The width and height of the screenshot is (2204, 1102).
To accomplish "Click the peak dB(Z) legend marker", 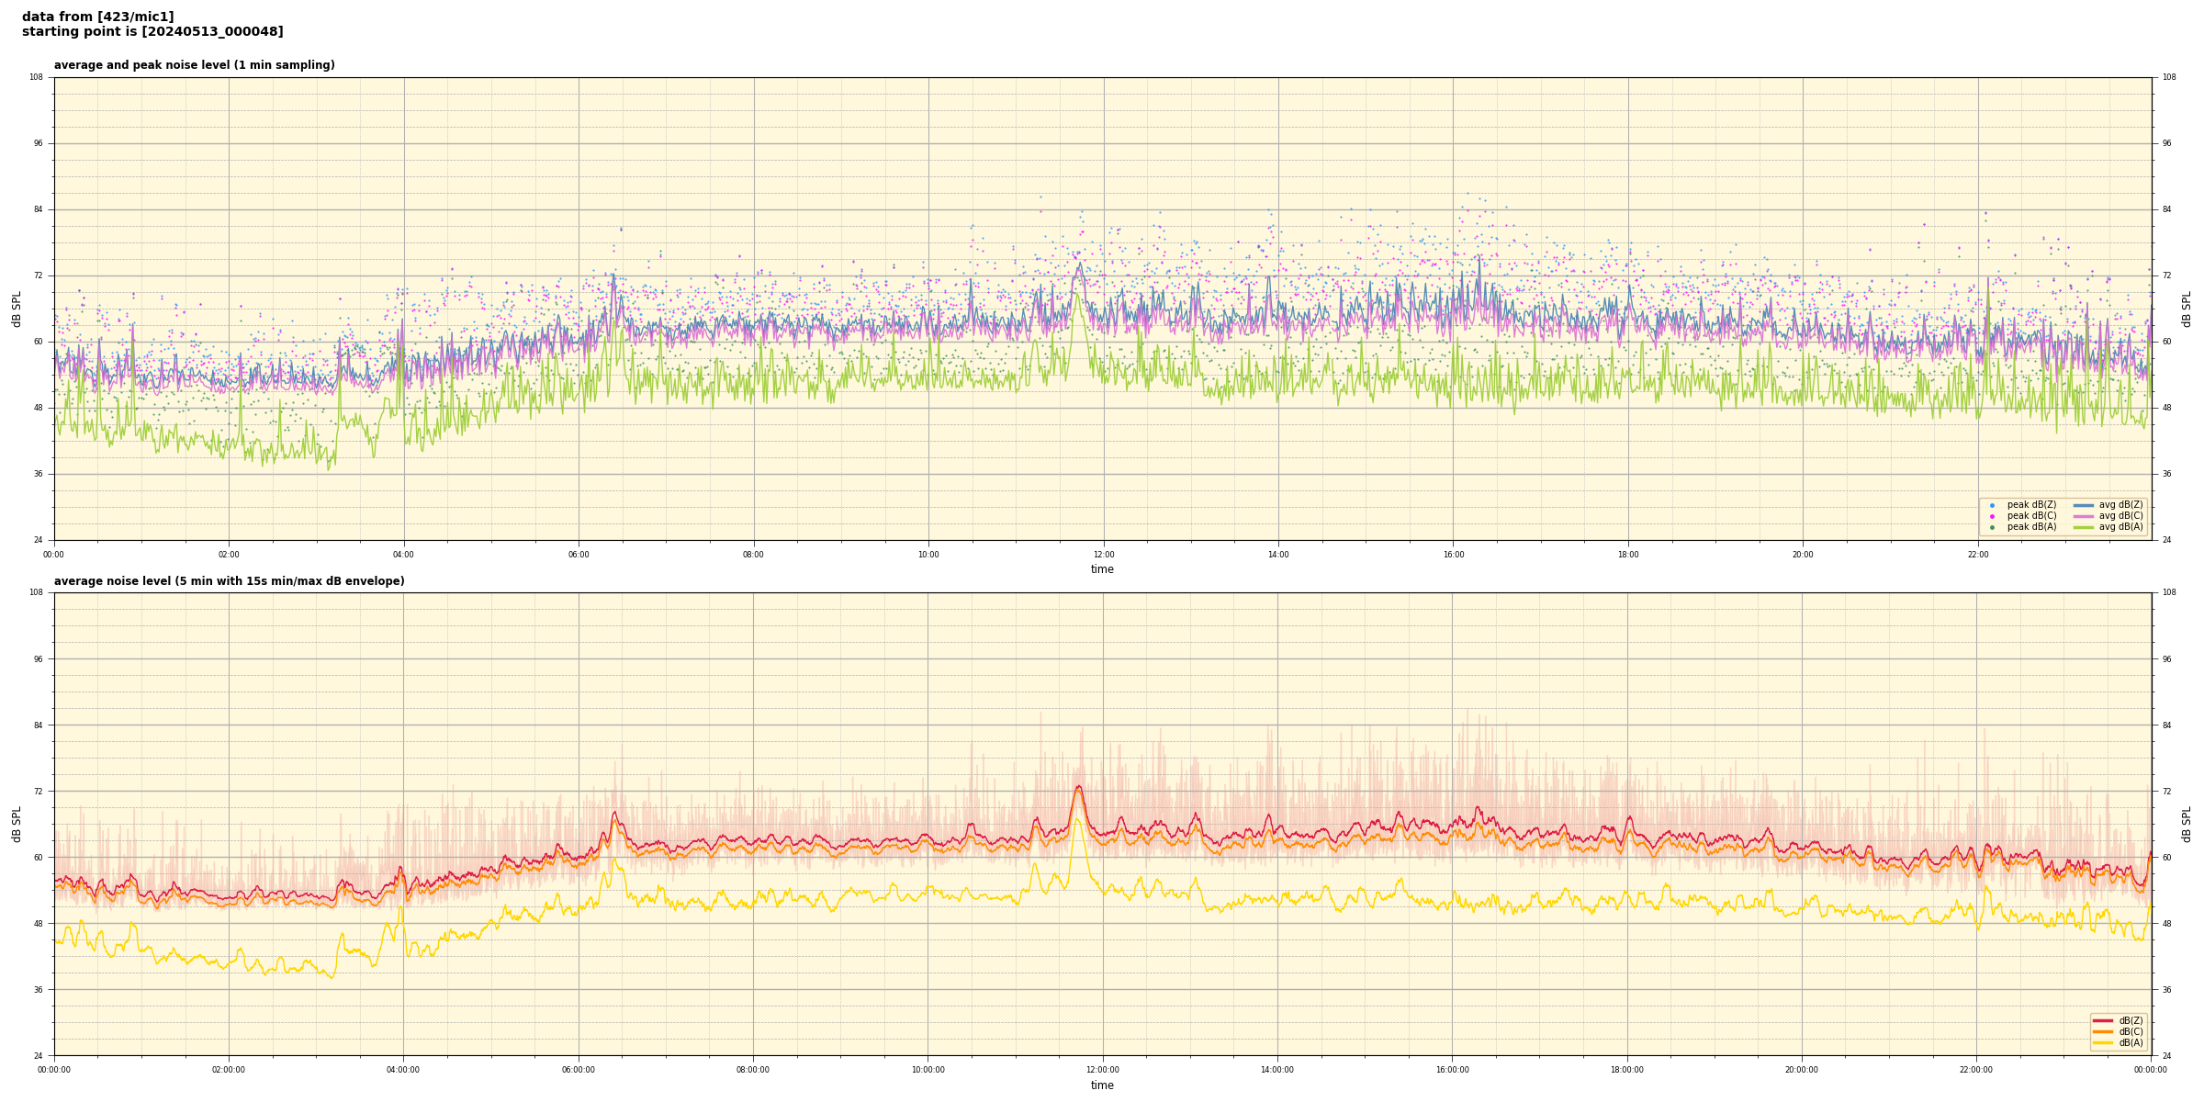I will coord(1992,505).
